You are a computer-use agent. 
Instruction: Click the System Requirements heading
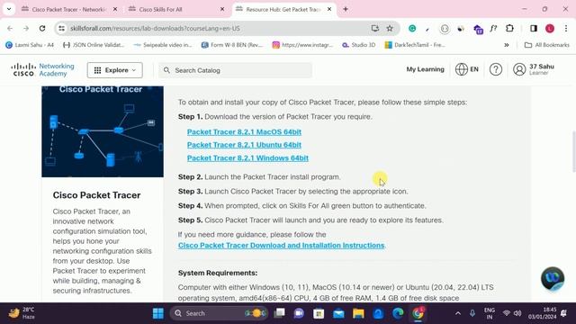218,273
